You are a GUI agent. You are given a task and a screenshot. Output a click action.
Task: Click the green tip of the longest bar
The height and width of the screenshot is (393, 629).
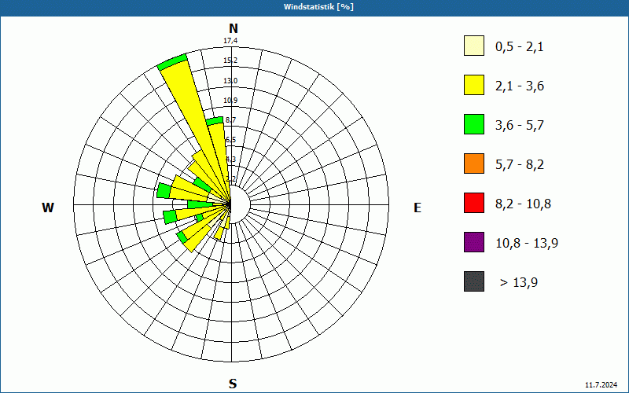tap(172, 62)
